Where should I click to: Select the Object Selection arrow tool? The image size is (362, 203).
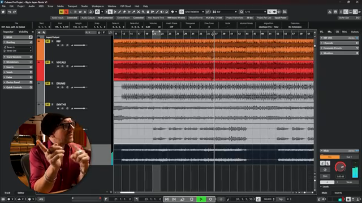[x=110, y=12]
